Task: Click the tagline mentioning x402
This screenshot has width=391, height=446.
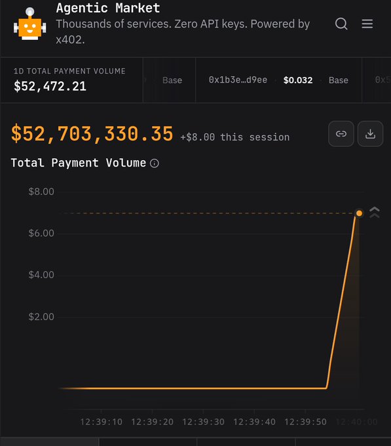Action: pyautogui.click(x=183, y=31)
